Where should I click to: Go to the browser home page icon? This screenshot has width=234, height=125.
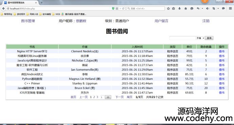pyautogui.click(x=186, y=9)
